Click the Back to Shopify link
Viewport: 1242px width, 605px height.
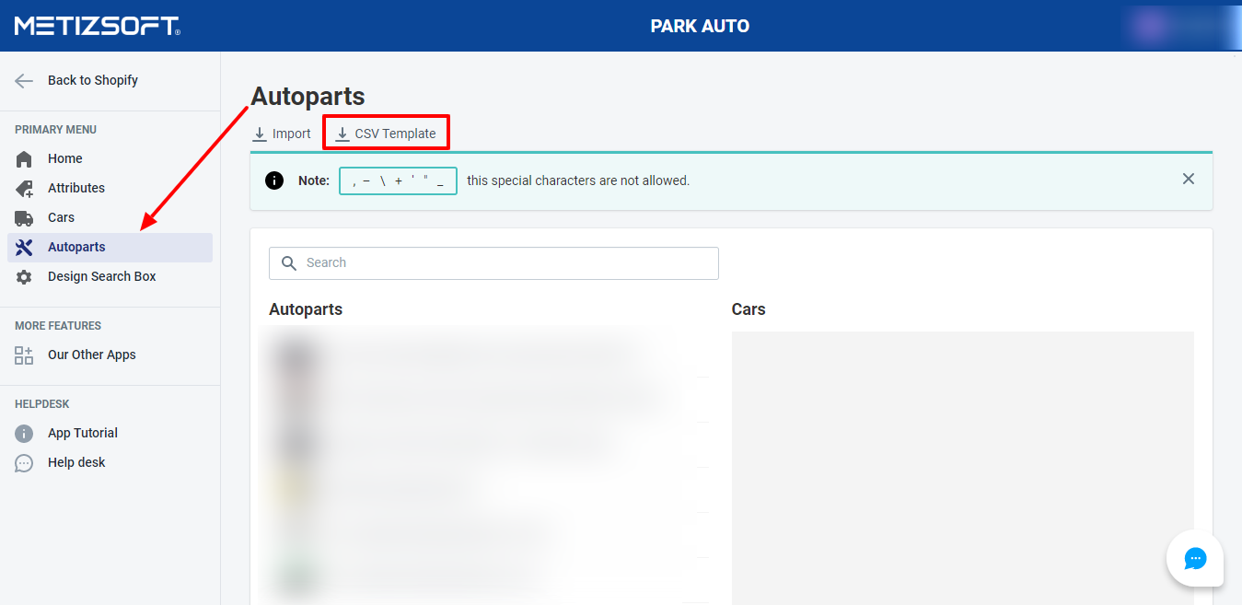click(x=93, y=80)
